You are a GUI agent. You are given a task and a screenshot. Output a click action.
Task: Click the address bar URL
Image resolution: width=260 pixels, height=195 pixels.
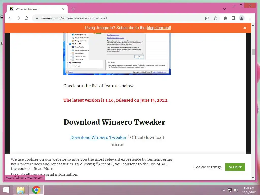(x=74, y=18)
